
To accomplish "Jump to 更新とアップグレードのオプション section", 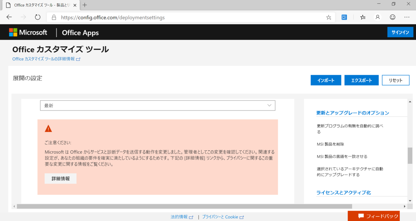I will click(353, 113).
